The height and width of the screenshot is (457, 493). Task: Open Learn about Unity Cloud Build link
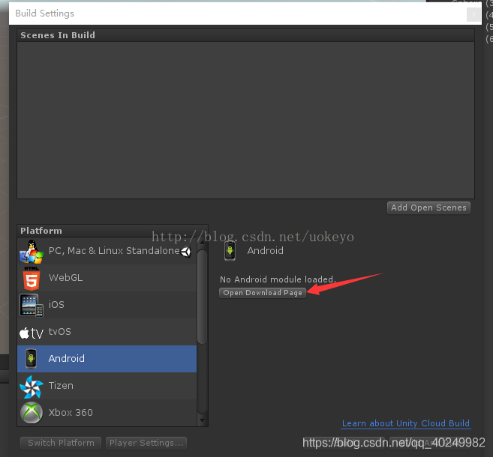(406, 423)
